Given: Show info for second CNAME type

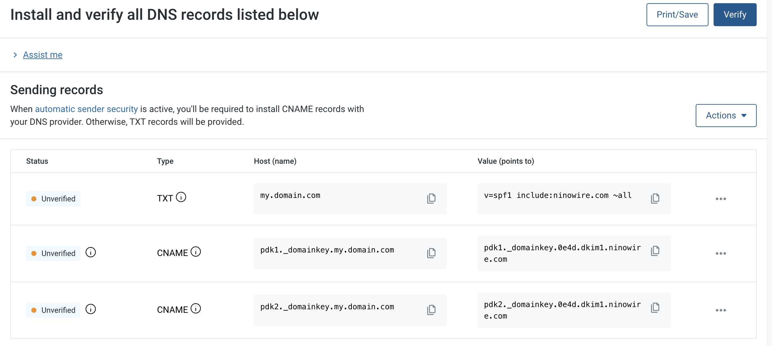Looking at the screenshot, I should [196, 309].
